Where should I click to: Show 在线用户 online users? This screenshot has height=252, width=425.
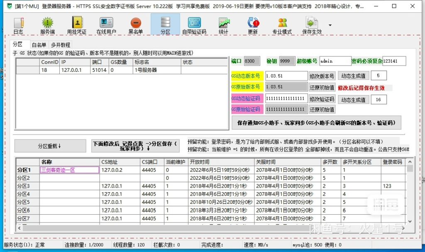click(106, 25)
